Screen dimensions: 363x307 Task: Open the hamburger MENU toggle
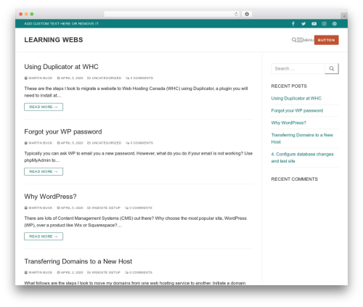[306, 40]
